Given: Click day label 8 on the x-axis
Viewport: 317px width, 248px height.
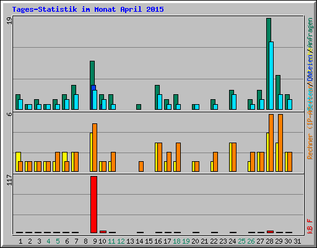Looking at the screenshot, I should (x=85, y=241).
